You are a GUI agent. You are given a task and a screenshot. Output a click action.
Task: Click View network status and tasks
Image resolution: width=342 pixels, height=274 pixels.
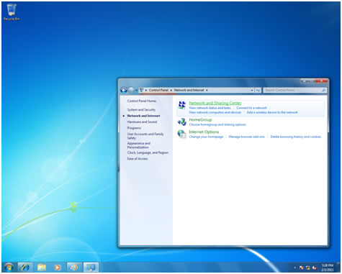coord(210,108)
